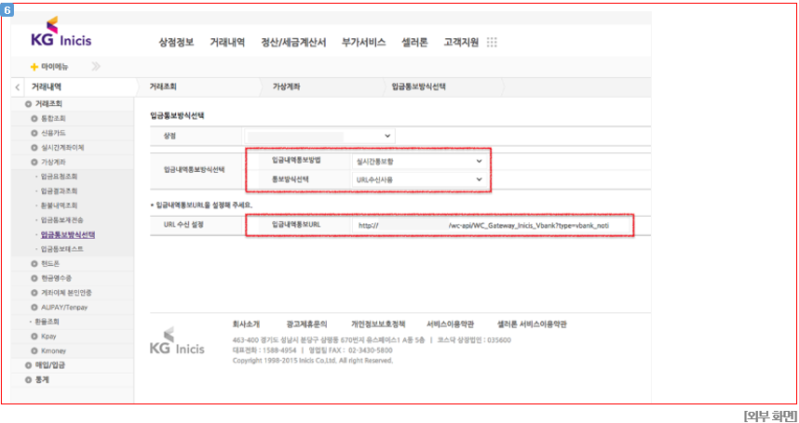Click 가상계좌 in the breadcrumb bar
Image resolution: width=799 pixels, height=423 pixels.
pyautogui.click(x=287, y=87)
